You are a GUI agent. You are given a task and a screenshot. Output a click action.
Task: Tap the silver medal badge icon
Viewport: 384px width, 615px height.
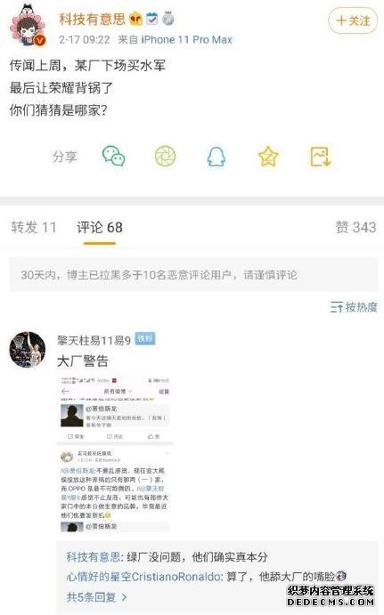click(x=168, y=19)
